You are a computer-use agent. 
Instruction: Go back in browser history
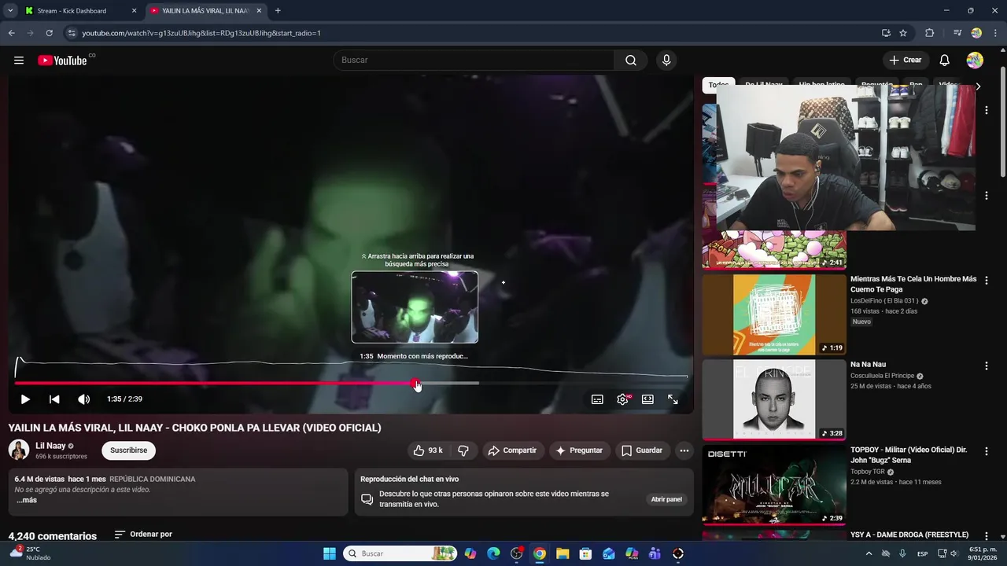click(12, 33)
